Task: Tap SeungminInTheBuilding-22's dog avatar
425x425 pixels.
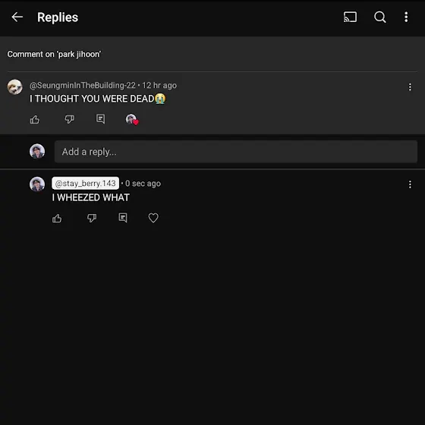Action: tap(14, 87)
